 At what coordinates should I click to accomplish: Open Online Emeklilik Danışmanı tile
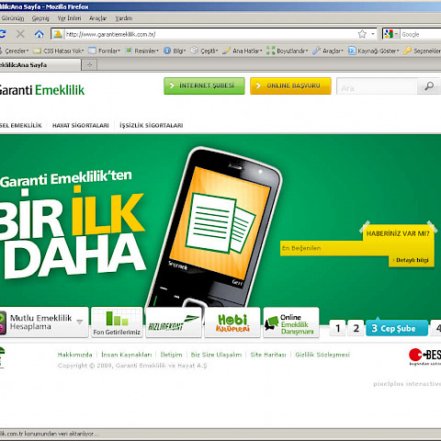coord(291,322)
